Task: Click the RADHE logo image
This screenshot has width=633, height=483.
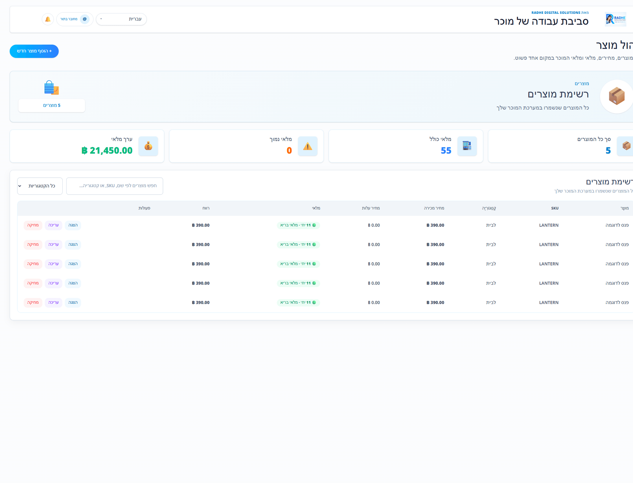Action: (x=616, y=19)
